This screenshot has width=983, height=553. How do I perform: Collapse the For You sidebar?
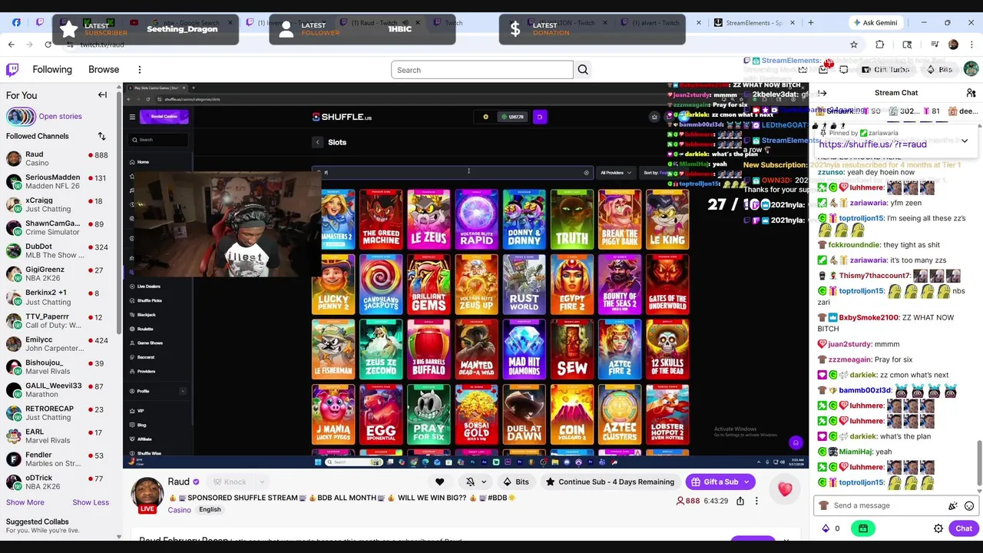pyautogui.click(x=102, y=95)
